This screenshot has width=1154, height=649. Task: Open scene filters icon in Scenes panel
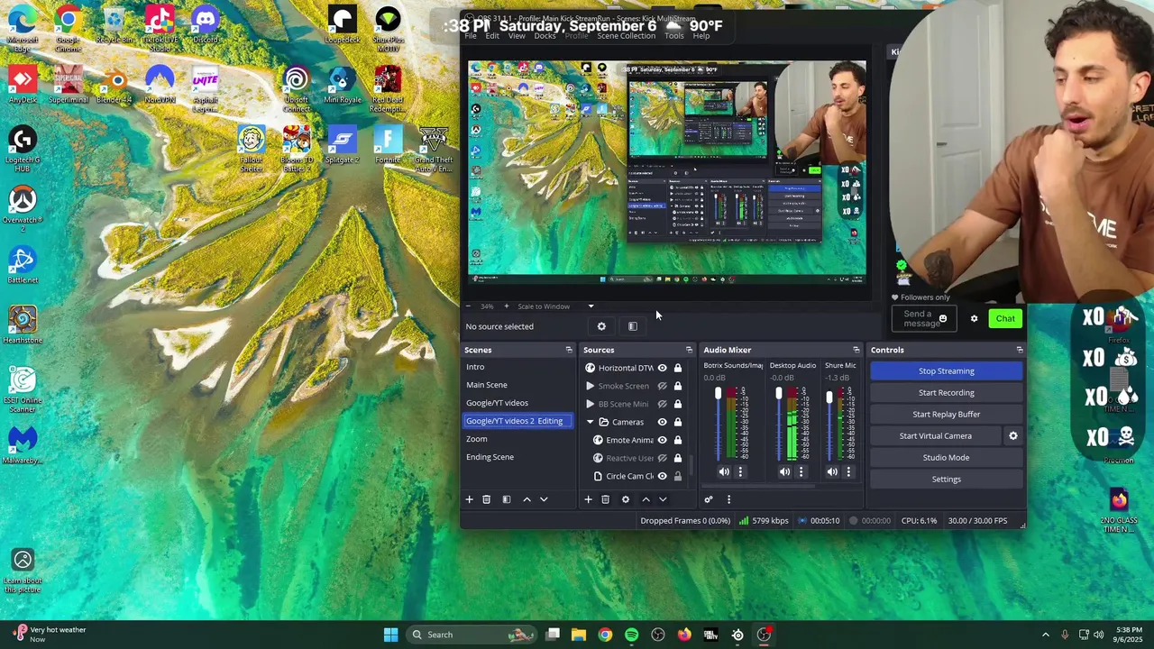507,499
